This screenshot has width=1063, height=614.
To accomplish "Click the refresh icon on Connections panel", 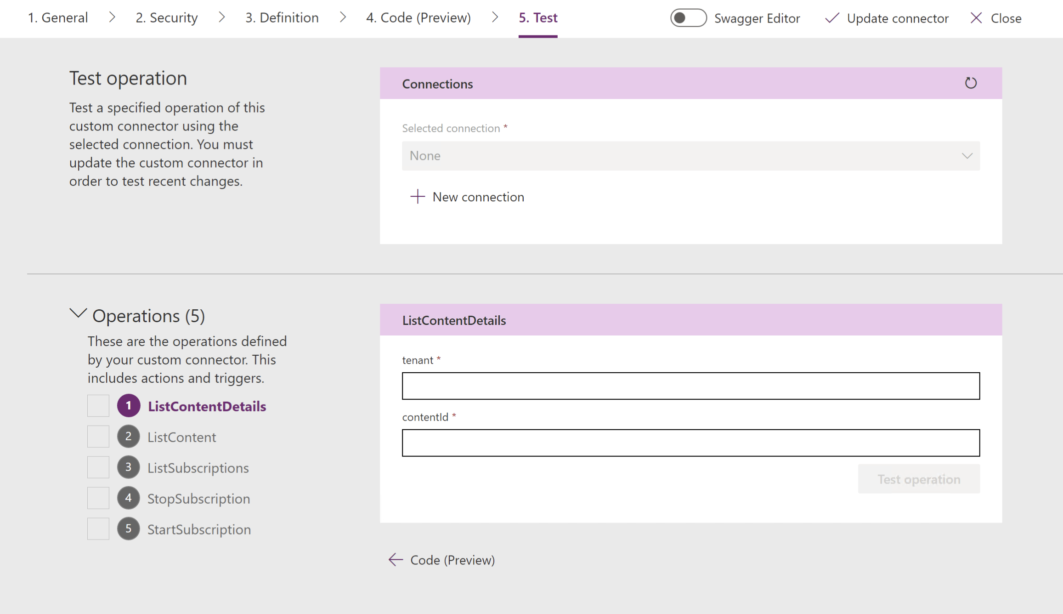I will pyautogui.click(x=971, y=83).
